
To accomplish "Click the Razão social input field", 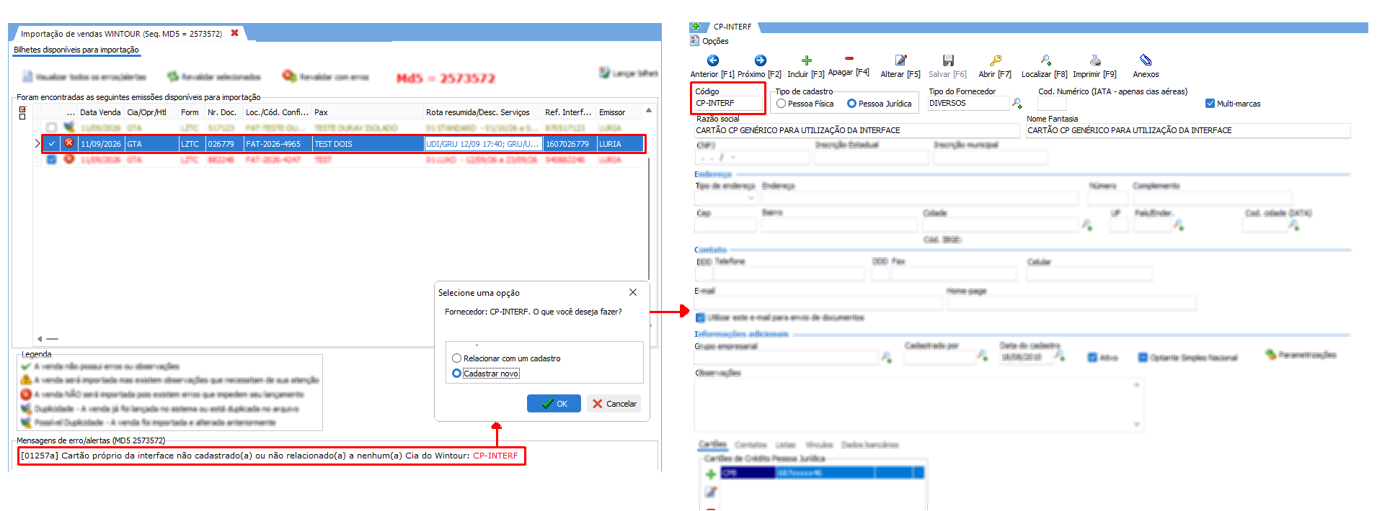I will click(856, 131).
